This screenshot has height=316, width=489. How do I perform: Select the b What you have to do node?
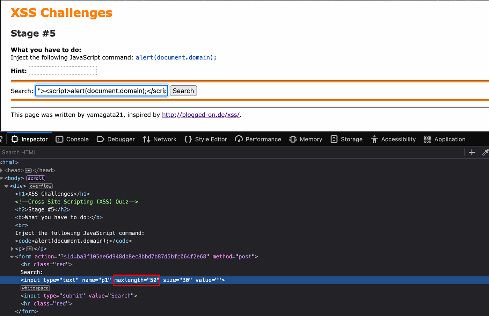point(59,217)
